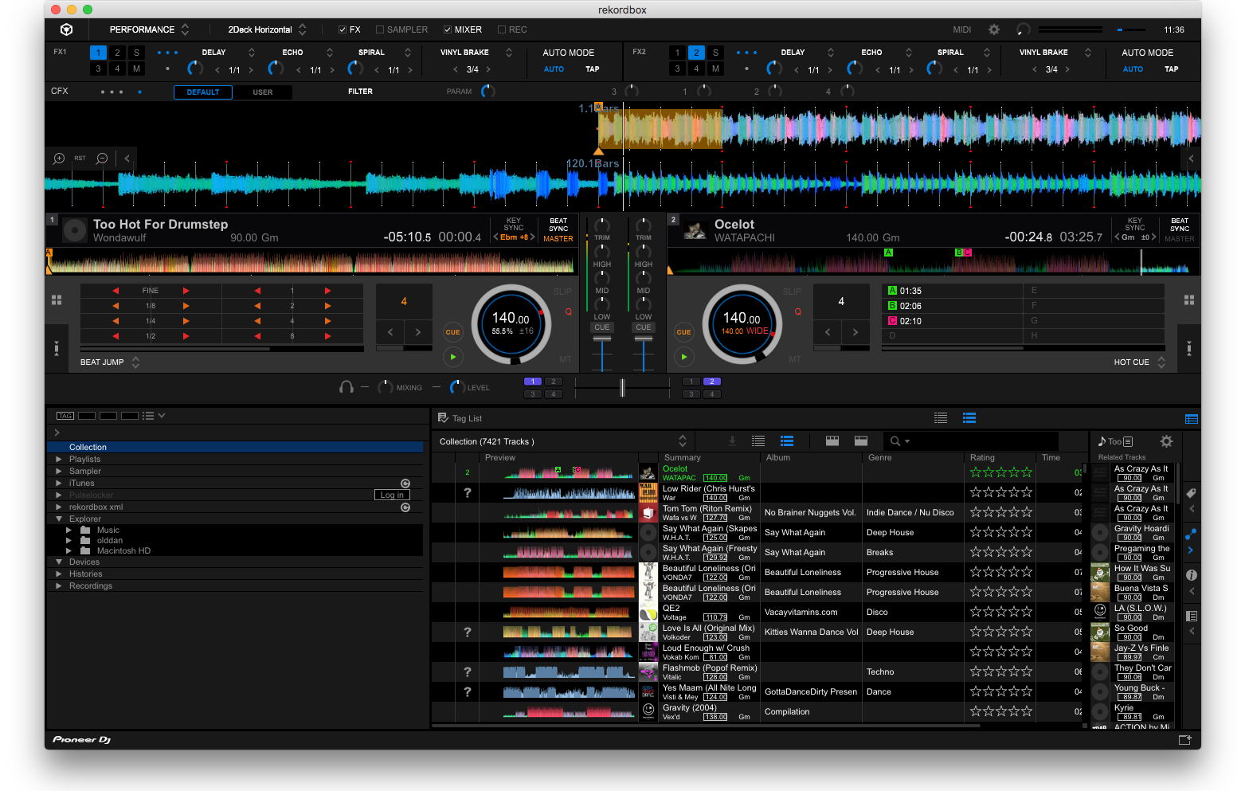Select CFX DEFAULT tab
The image size is (1245, 791).
(x=203, y=92)
